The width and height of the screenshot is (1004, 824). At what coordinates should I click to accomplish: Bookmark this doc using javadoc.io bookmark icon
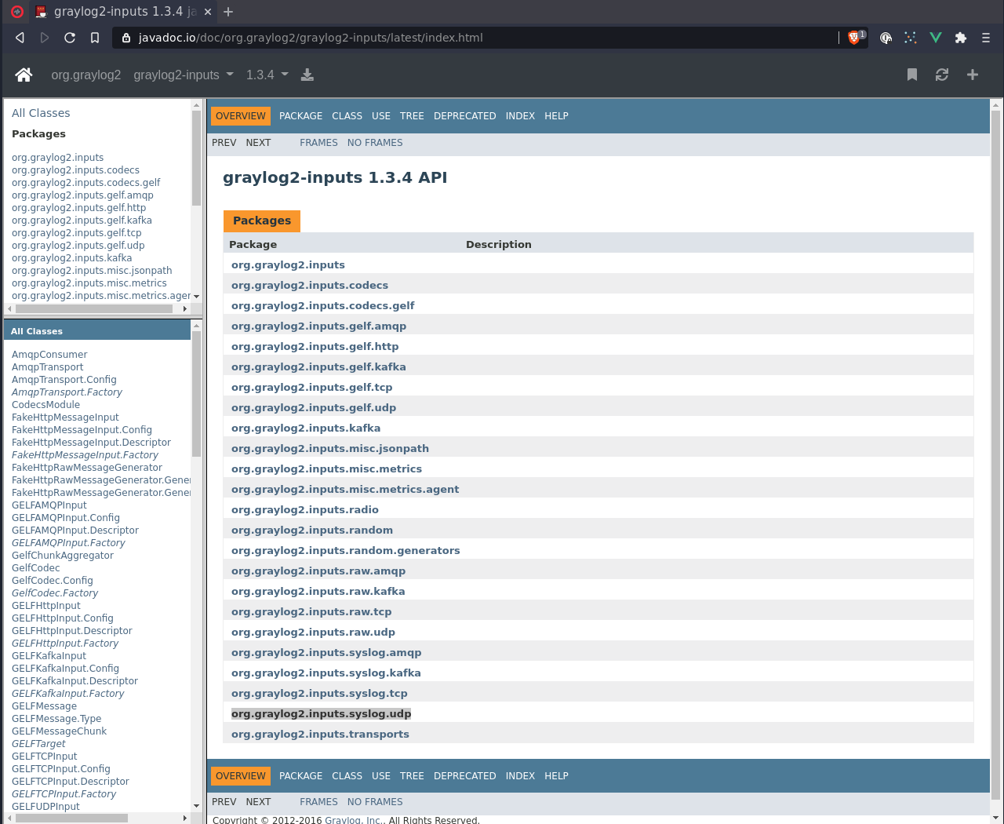(912, 75)
